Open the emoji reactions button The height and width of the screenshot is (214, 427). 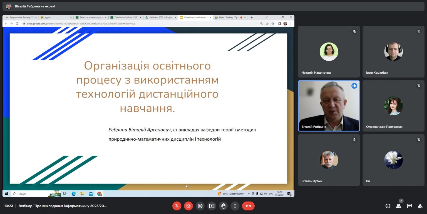pos(200,206)
